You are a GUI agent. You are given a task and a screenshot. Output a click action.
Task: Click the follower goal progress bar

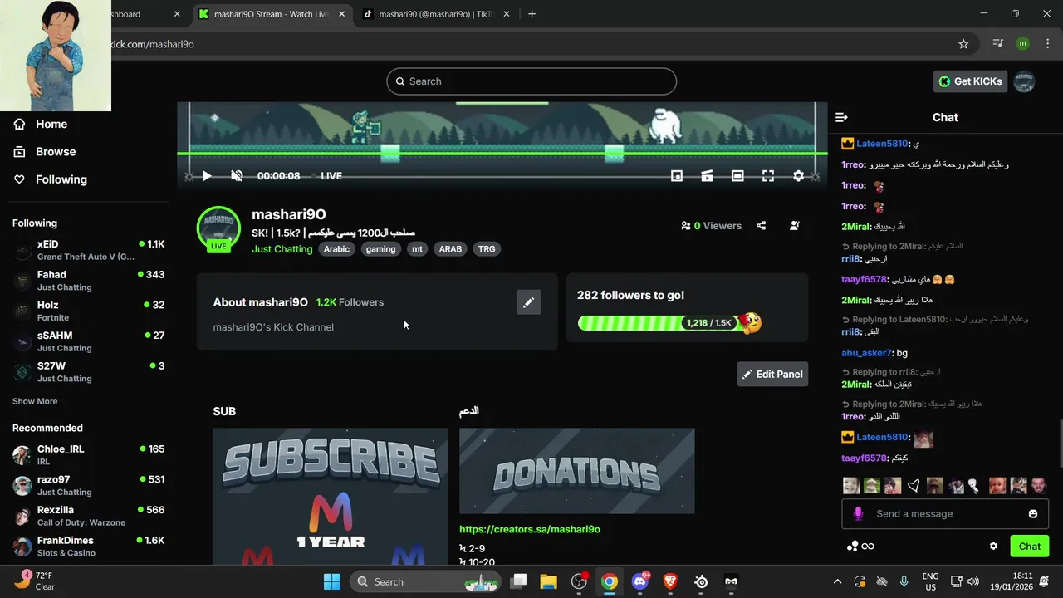pos(669,323)
